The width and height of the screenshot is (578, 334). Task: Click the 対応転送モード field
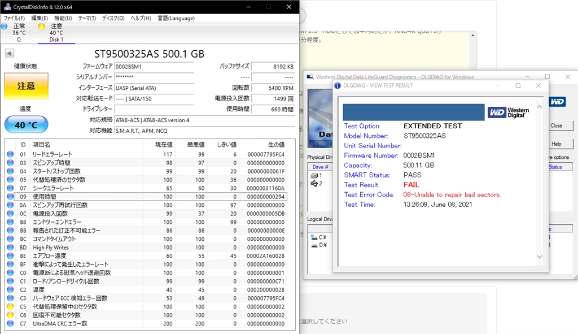154,98
